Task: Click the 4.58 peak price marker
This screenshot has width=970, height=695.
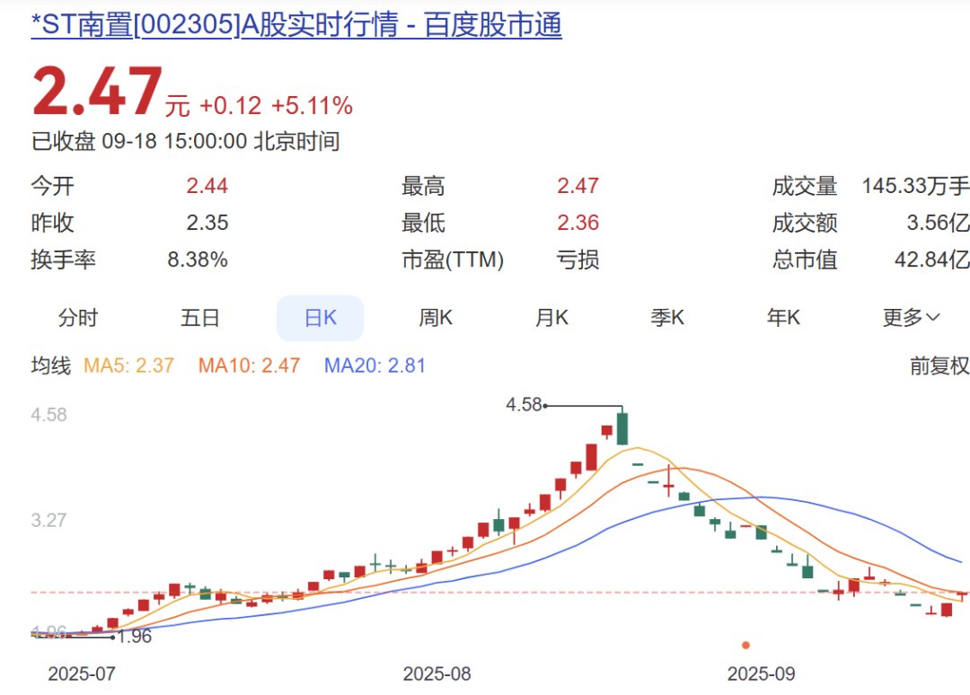Action: tap(525, 405)
